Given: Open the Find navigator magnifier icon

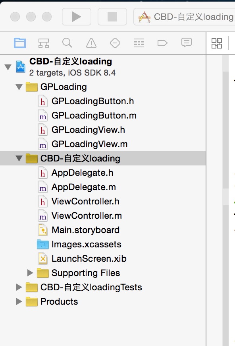Looking at the screenshot, I should pos(67,43).
